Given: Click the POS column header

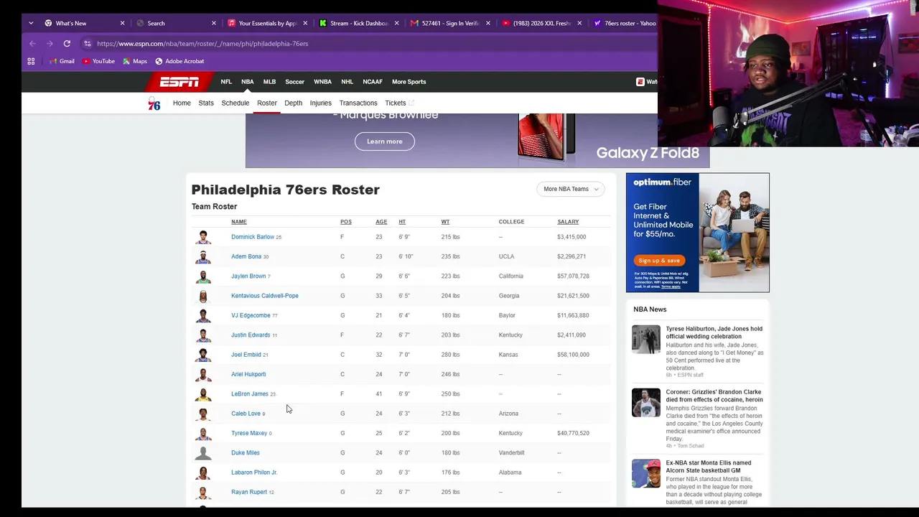Looking at the screenshot, I should click(346, 222).
